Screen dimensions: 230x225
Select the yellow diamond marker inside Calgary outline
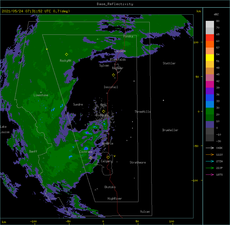point(108,157)
